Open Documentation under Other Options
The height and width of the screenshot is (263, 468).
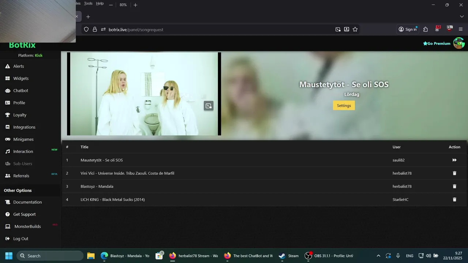(27, 202)
